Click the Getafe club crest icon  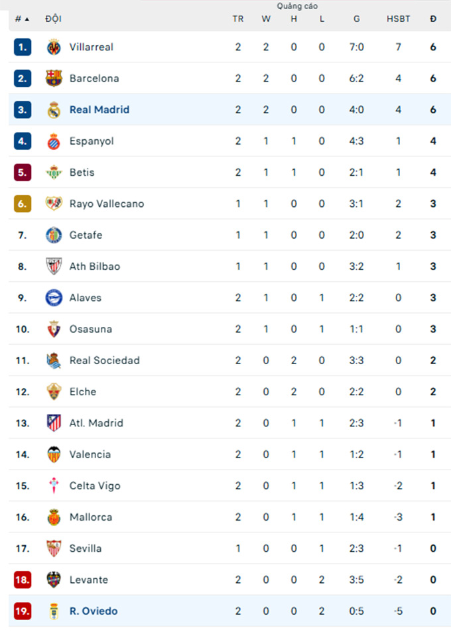point(54,235)
